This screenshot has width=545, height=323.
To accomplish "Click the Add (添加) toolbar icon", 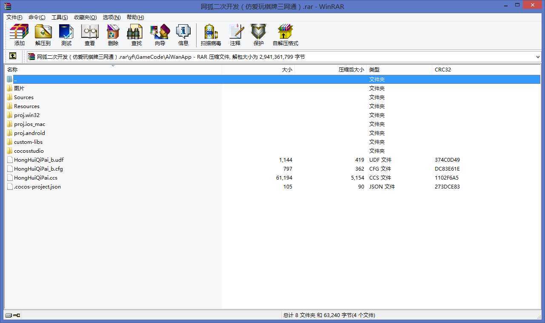I will click(19, 35).
